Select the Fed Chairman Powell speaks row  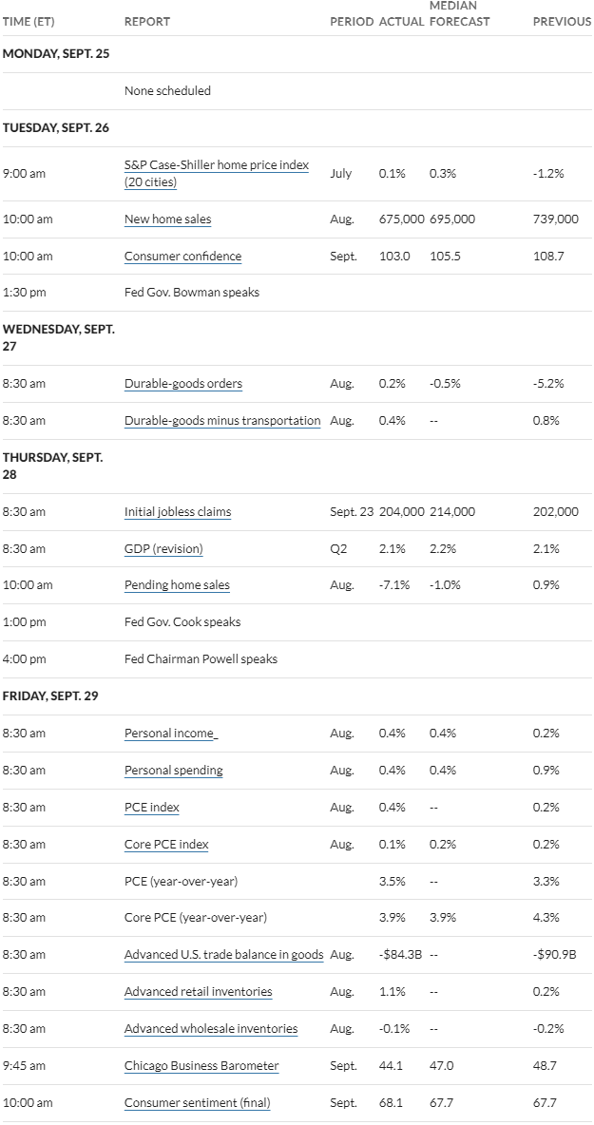(297, 658)
